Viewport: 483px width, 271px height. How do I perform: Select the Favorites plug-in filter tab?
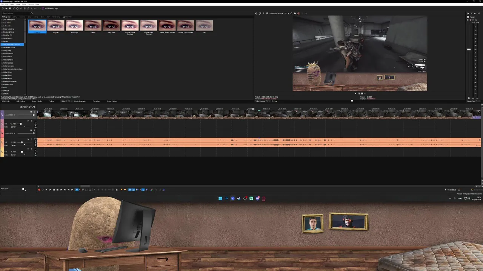tap(68, 17)
